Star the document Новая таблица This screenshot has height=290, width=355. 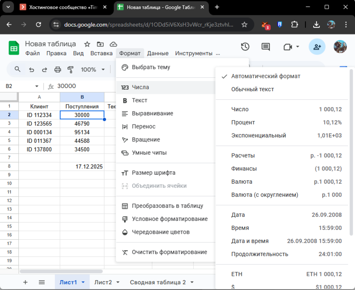[x=87, y=44]
